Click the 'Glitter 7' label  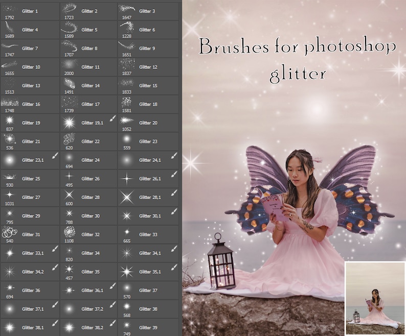30,49
